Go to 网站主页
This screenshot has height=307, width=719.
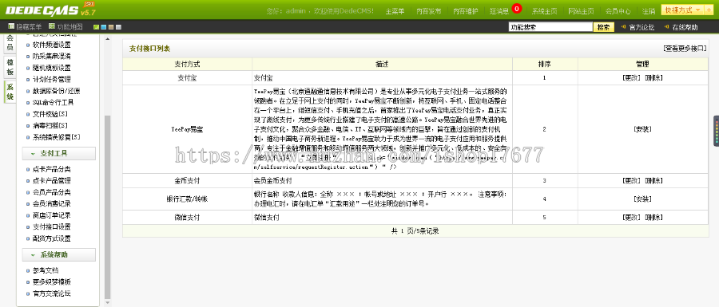point(581,11)
